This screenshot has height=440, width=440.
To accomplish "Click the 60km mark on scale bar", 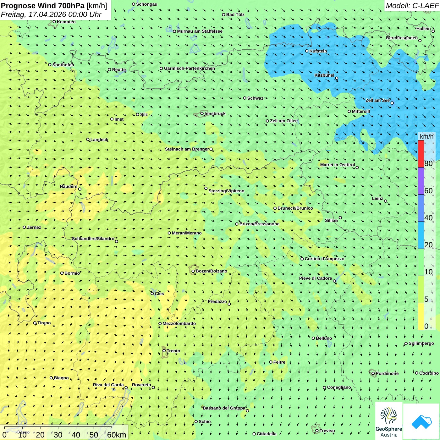I will [x=117, y=435].
